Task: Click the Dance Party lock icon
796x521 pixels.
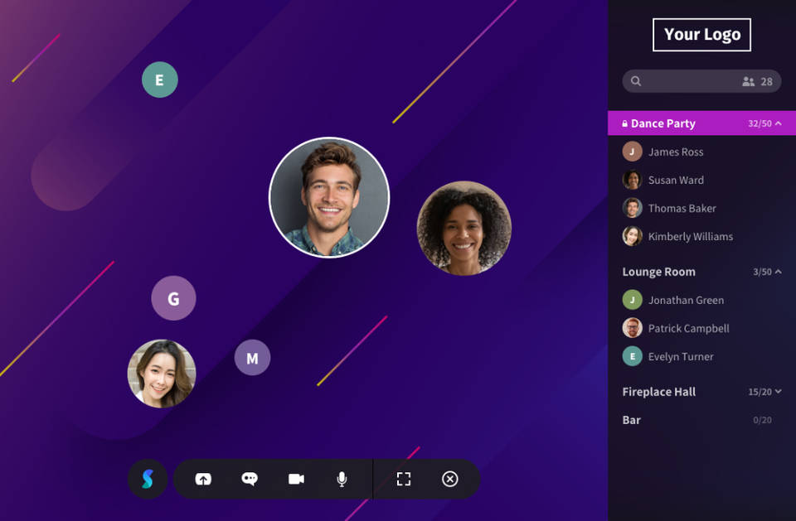Action: 624,123
